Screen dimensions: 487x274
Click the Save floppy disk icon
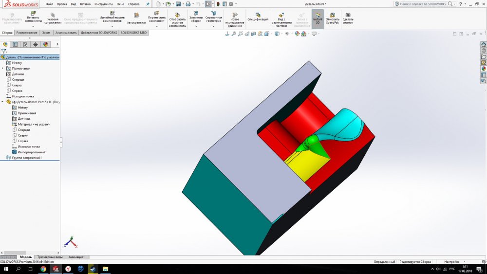click(x=178, y=4)
